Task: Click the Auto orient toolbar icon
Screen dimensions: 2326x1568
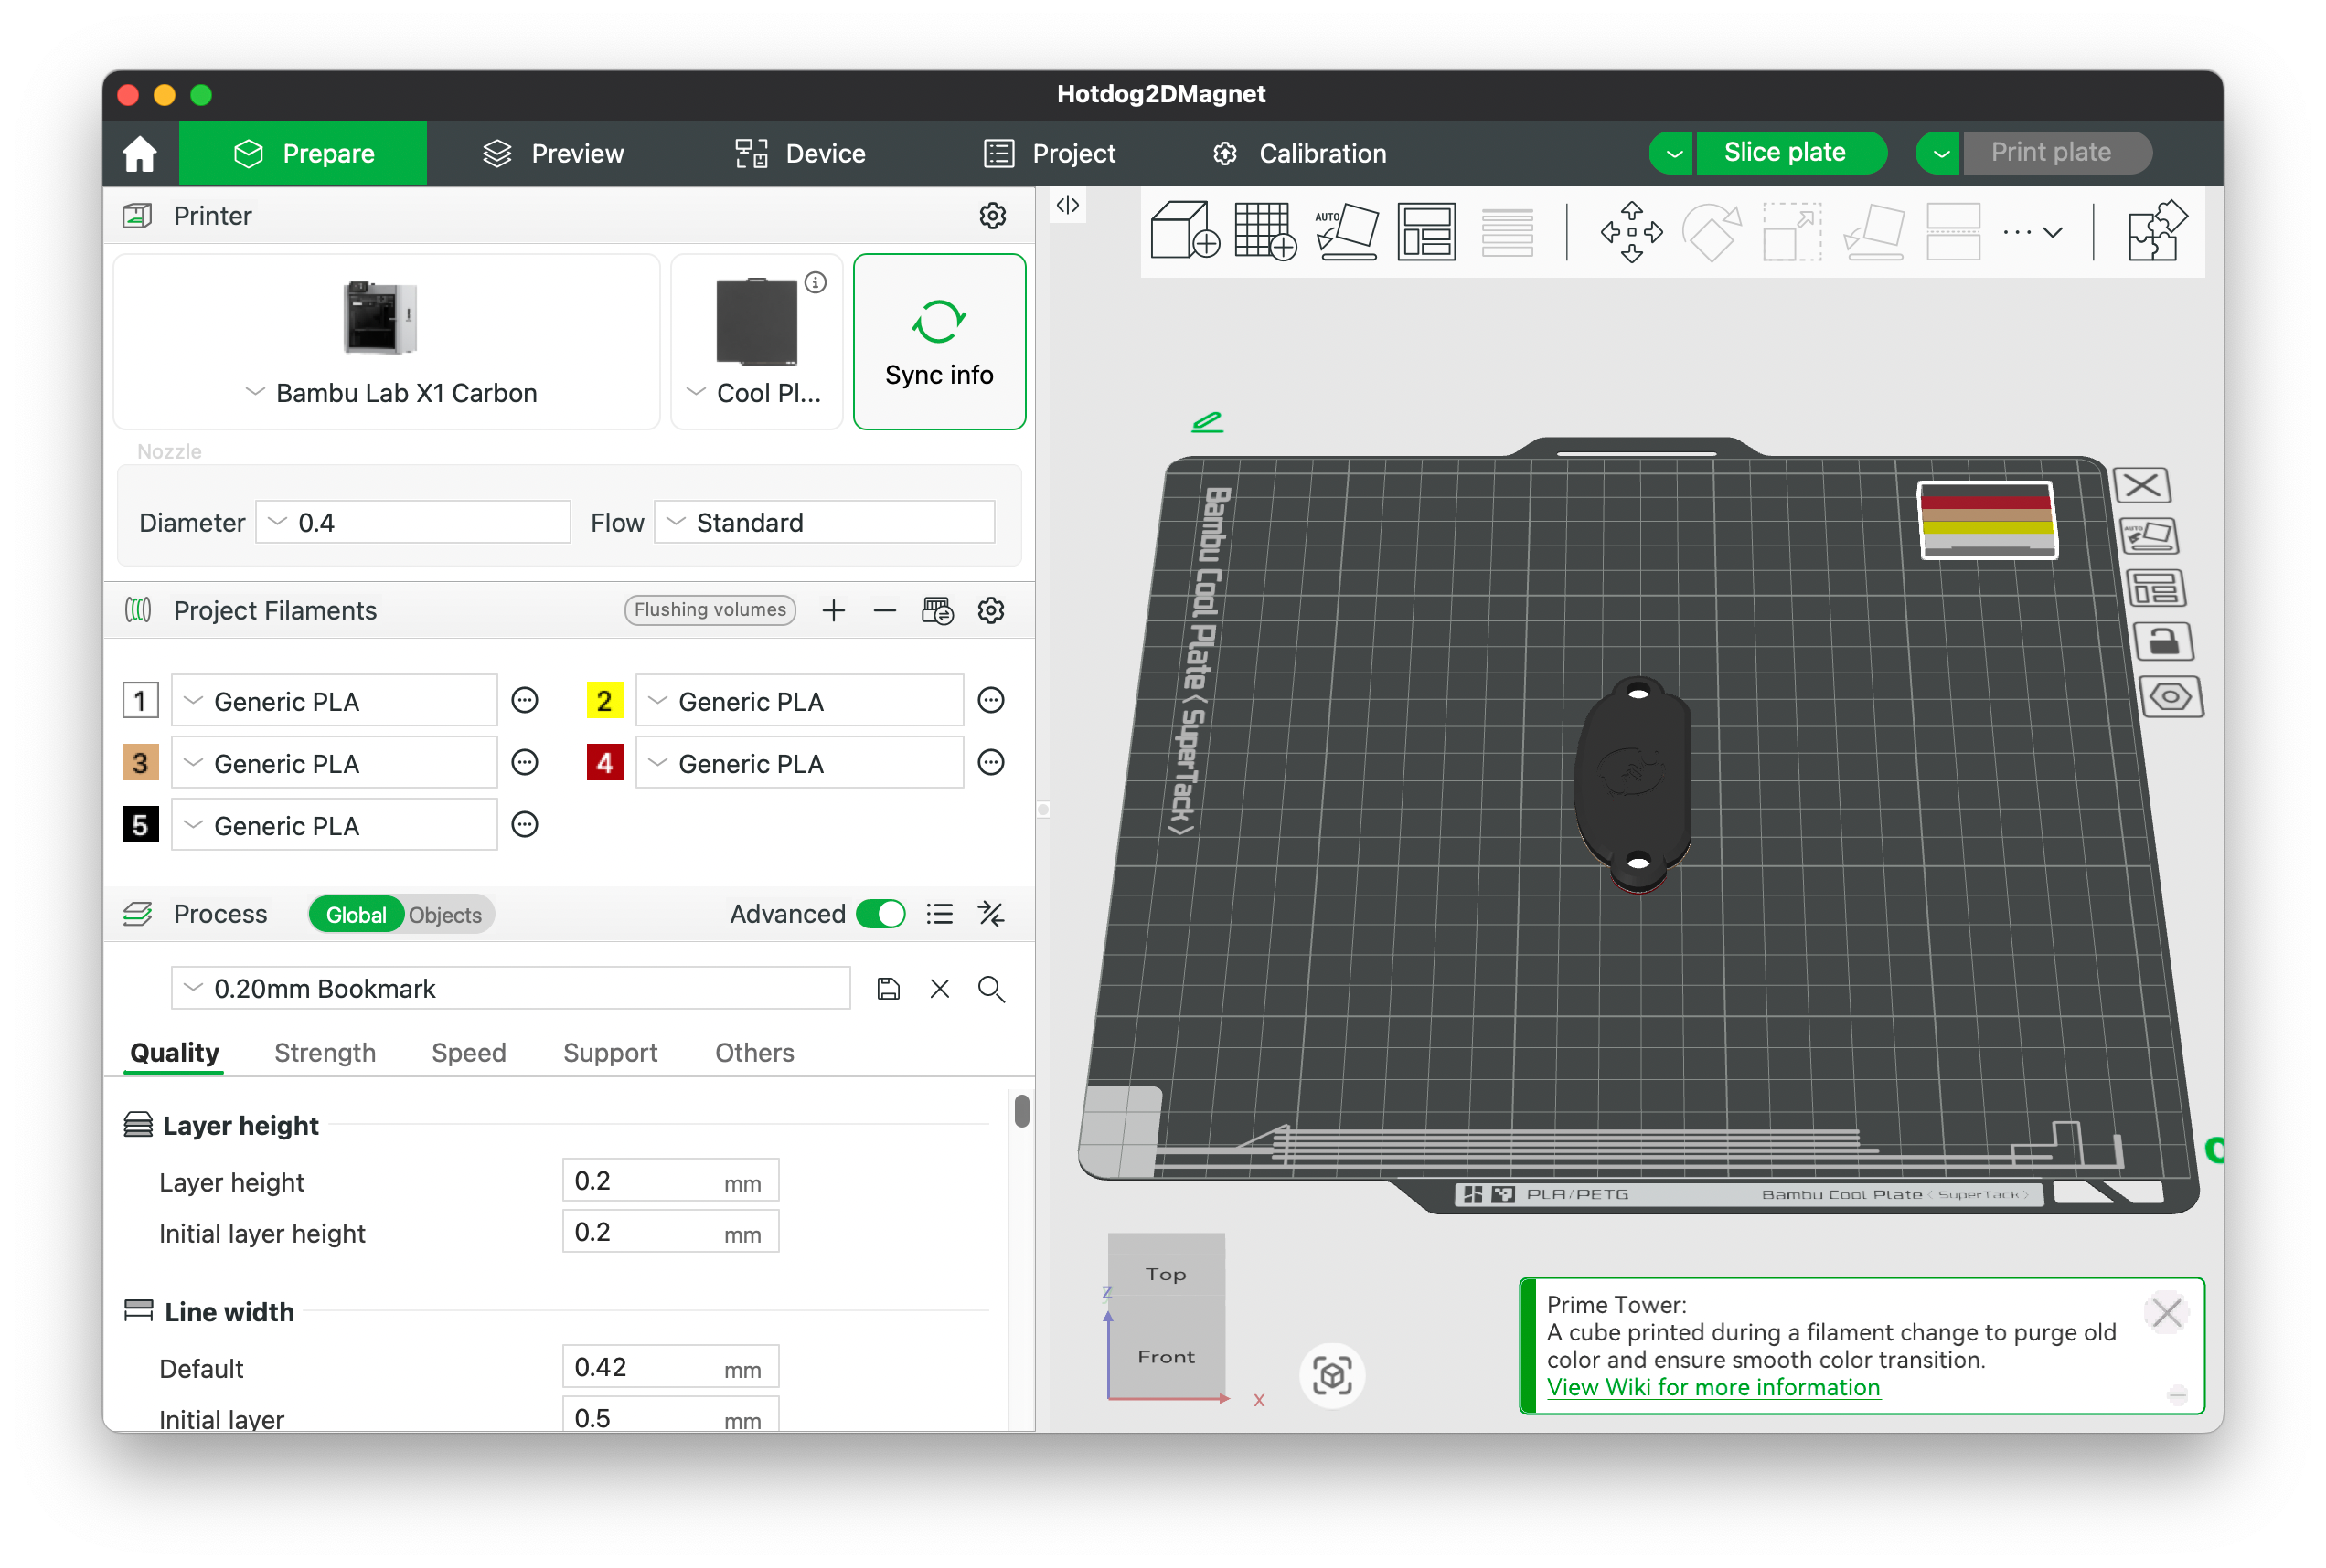Action: point(1346,231)
